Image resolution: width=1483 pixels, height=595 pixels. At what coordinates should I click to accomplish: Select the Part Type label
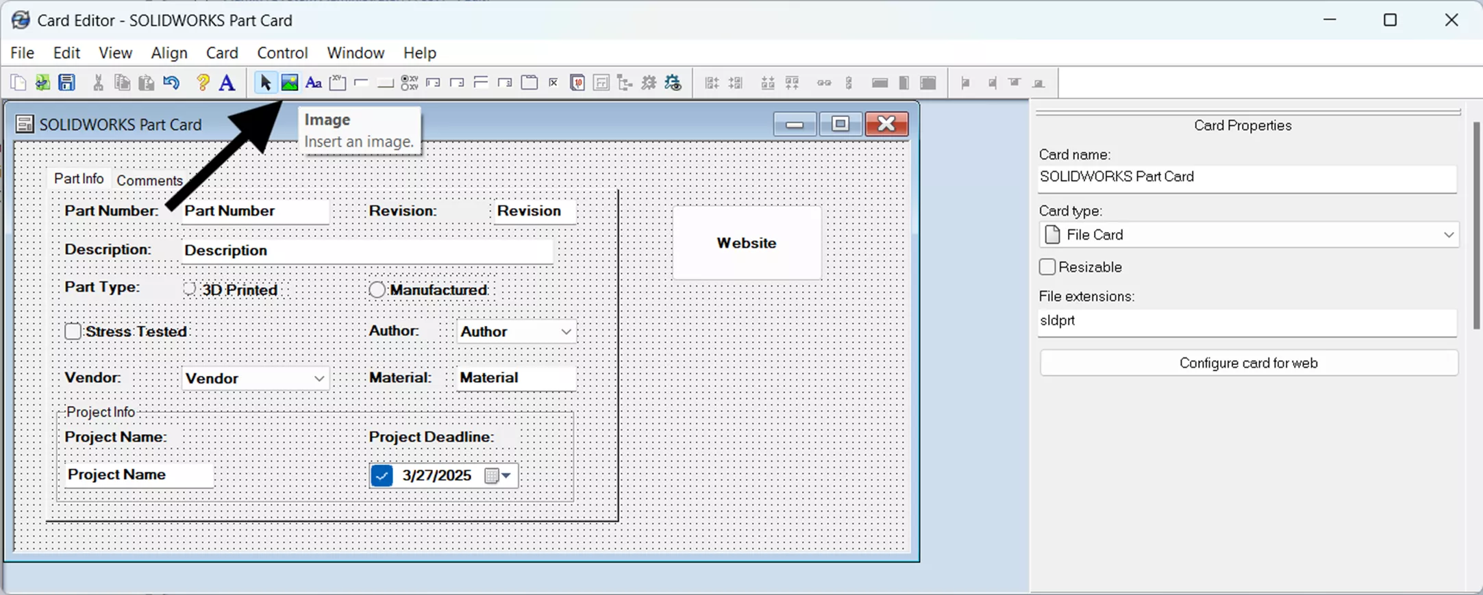tap(102, 287)
